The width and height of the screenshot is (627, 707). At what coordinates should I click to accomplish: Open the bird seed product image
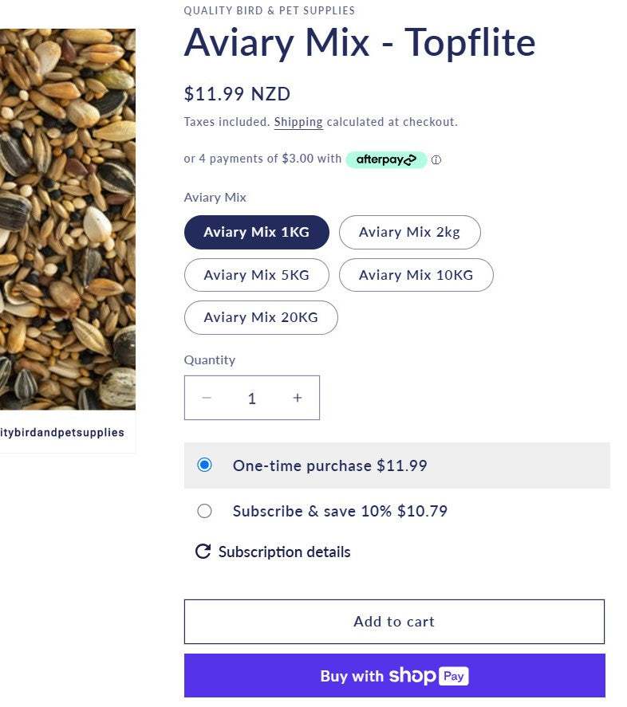[x=68, y=219]
